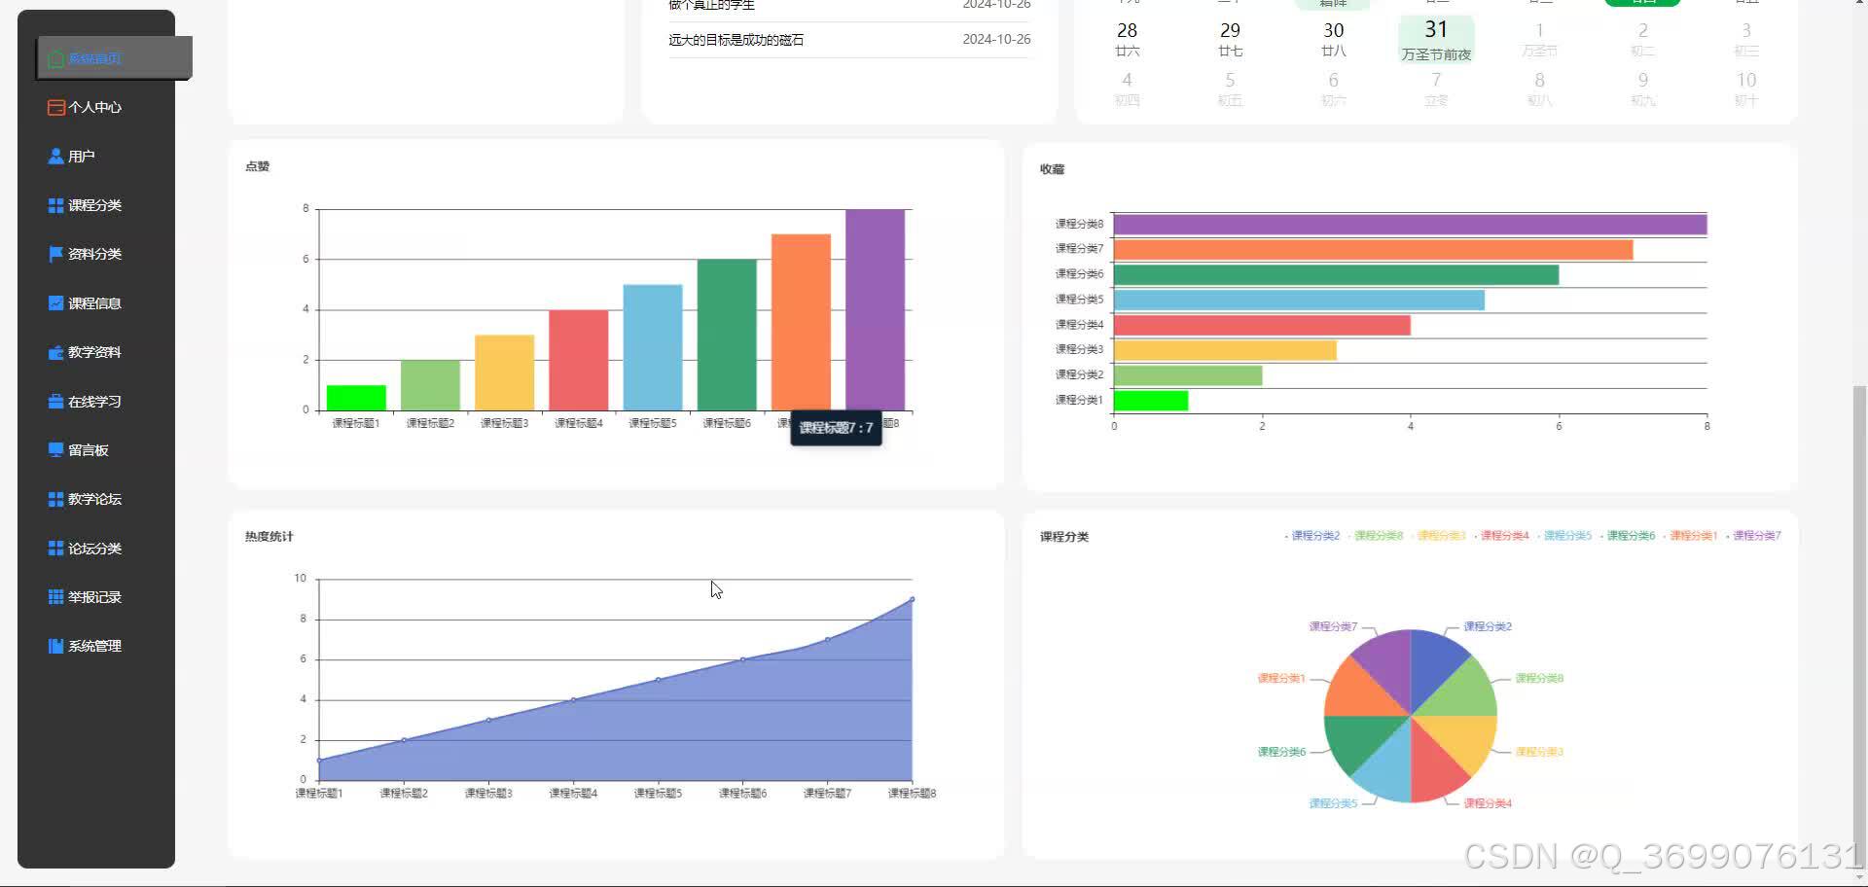Click the briefcase icon beside 在线学习
This screenshot has height=887, width=1868.
point(56,401)
